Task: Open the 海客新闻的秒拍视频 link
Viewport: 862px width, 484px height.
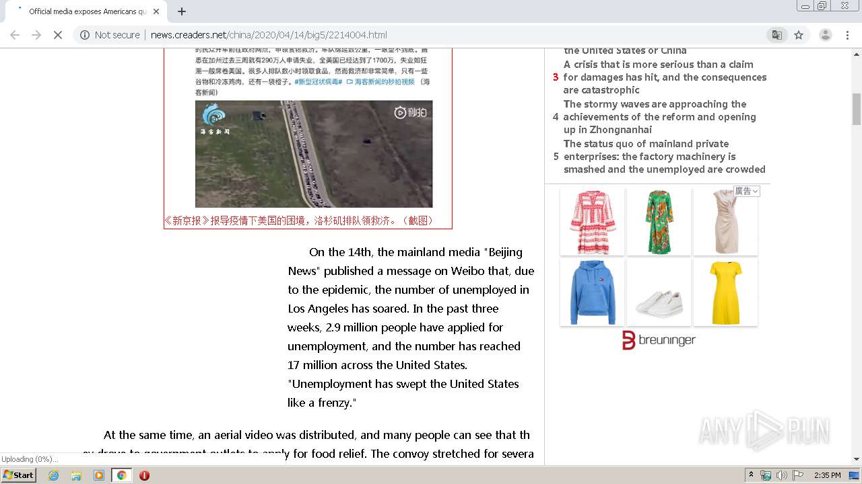Action: [380, 81]
